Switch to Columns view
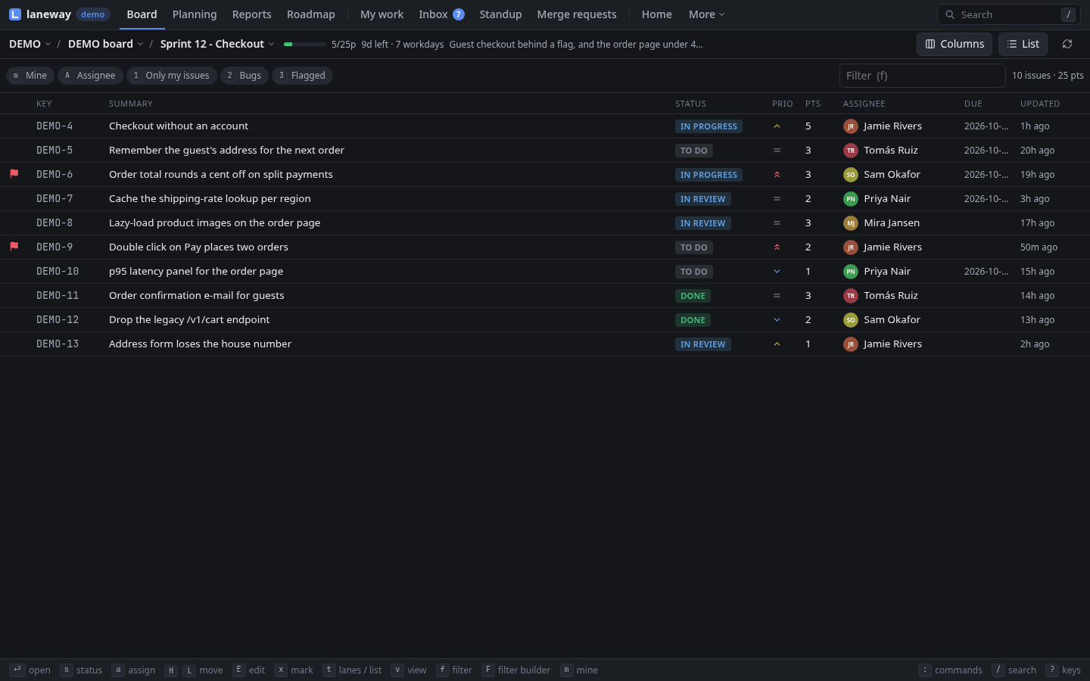This screenshot has width=1090, height=681. [955, 44]
